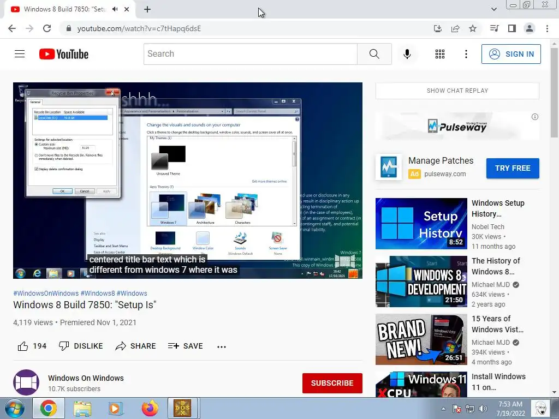Save the video to a playlist
The width and height of the screenshot is (559, 419).
[186, 346]
